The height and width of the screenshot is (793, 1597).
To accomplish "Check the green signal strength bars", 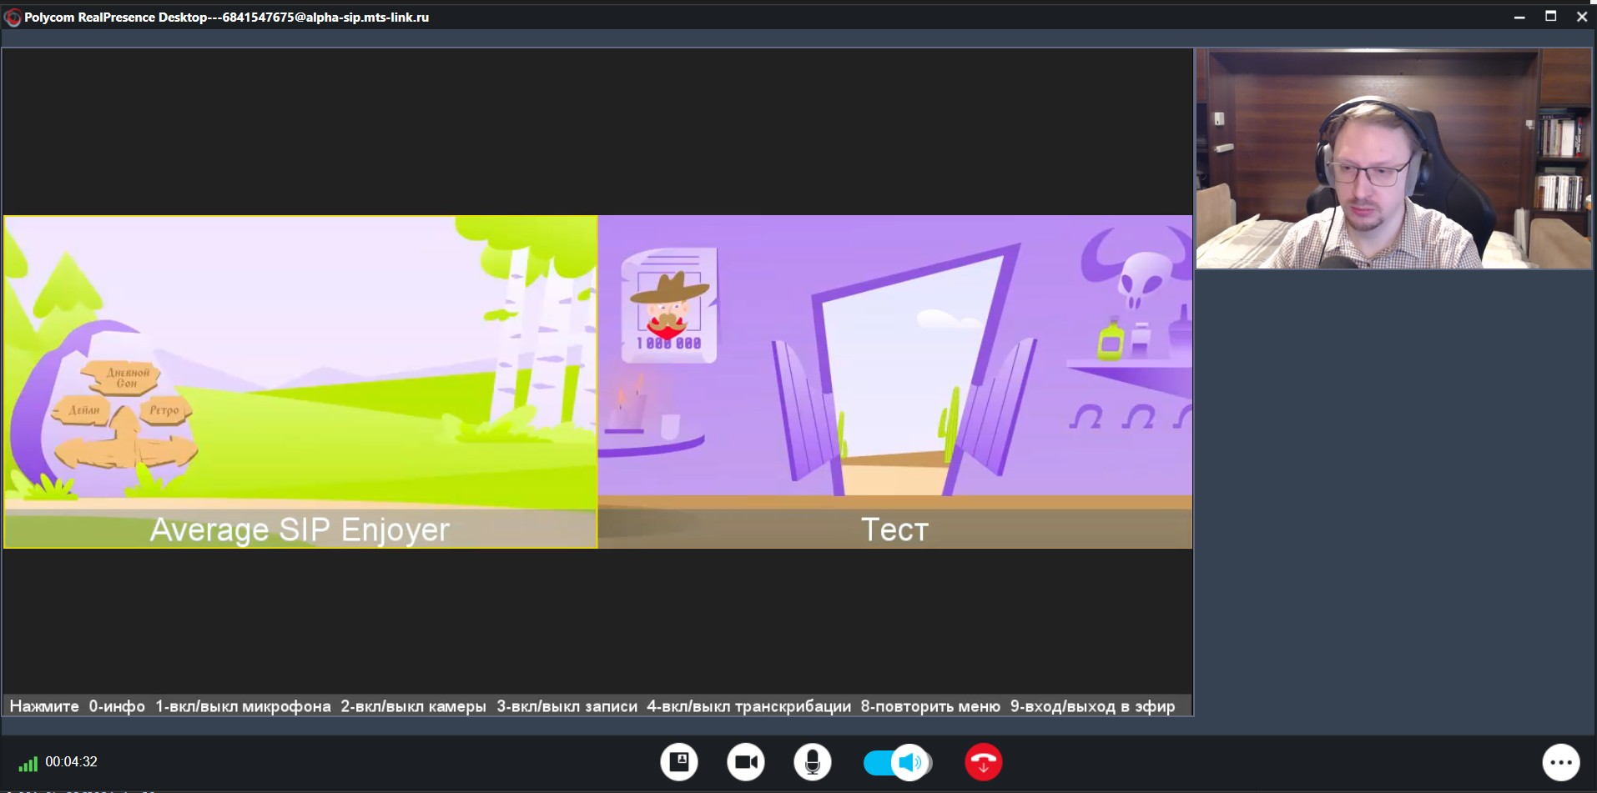I will [28, 764].
